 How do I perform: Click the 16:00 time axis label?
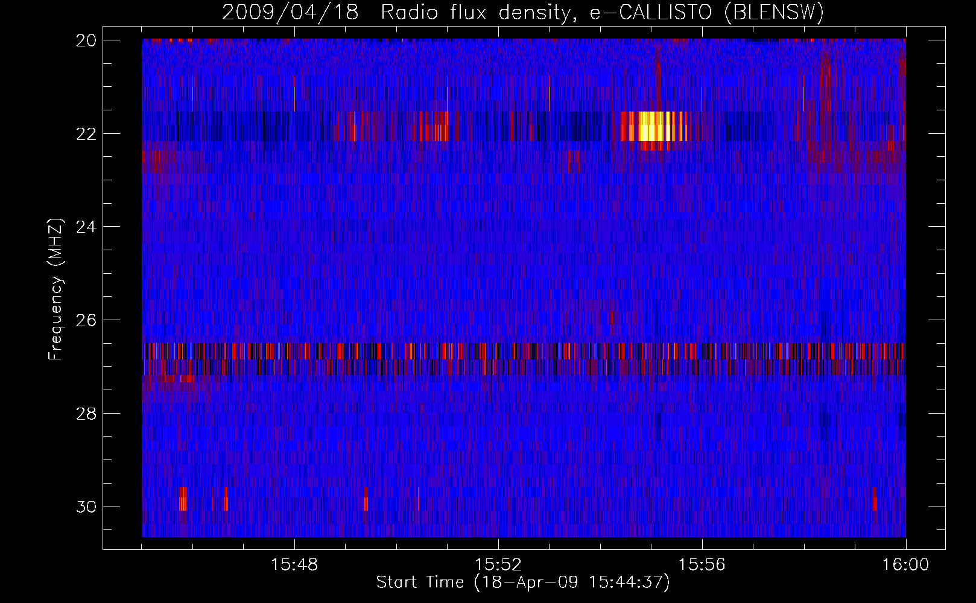[905, 565]
